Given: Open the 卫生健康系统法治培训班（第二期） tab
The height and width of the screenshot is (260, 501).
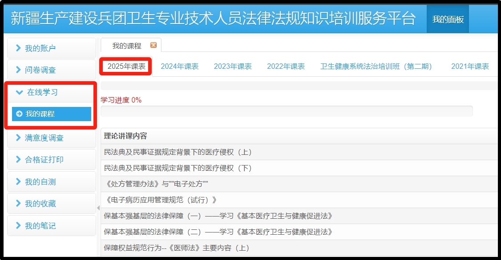Looking at the screenshot, I should [376, 67].
